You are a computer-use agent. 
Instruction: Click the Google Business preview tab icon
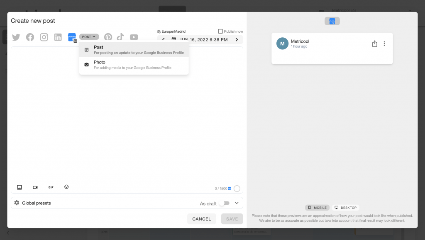[x=332, y=21]
